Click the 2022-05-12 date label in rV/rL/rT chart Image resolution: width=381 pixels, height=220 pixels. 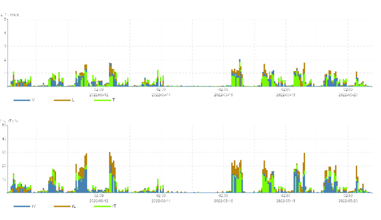tap(99, 201)
